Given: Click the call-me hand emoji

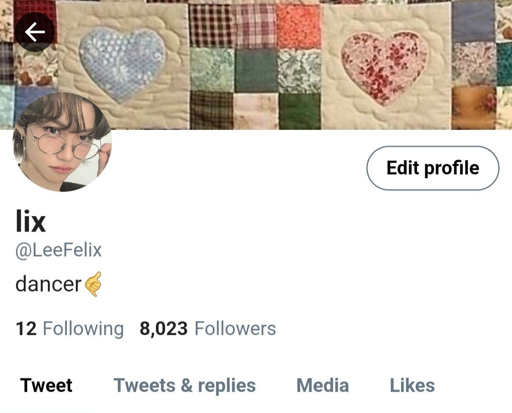Looking at the screenshot, I should pyautogui.click(x=93, y=284).
